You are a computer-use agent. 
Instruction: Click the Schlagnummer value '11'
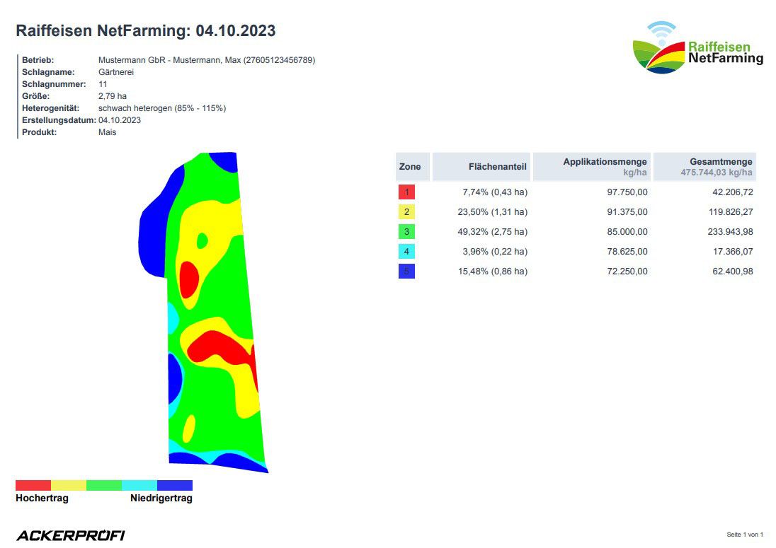[x=103, y=84]
